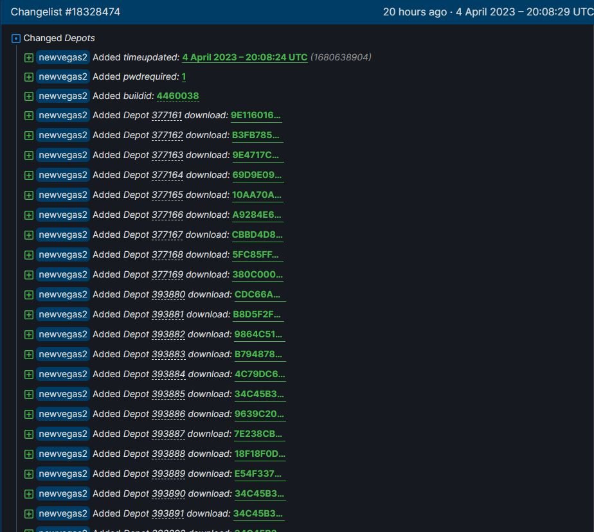The width and height of the screenshot is (594, 532).
Task: Click Depot ID 377161
Action: (x=166, y=116)
